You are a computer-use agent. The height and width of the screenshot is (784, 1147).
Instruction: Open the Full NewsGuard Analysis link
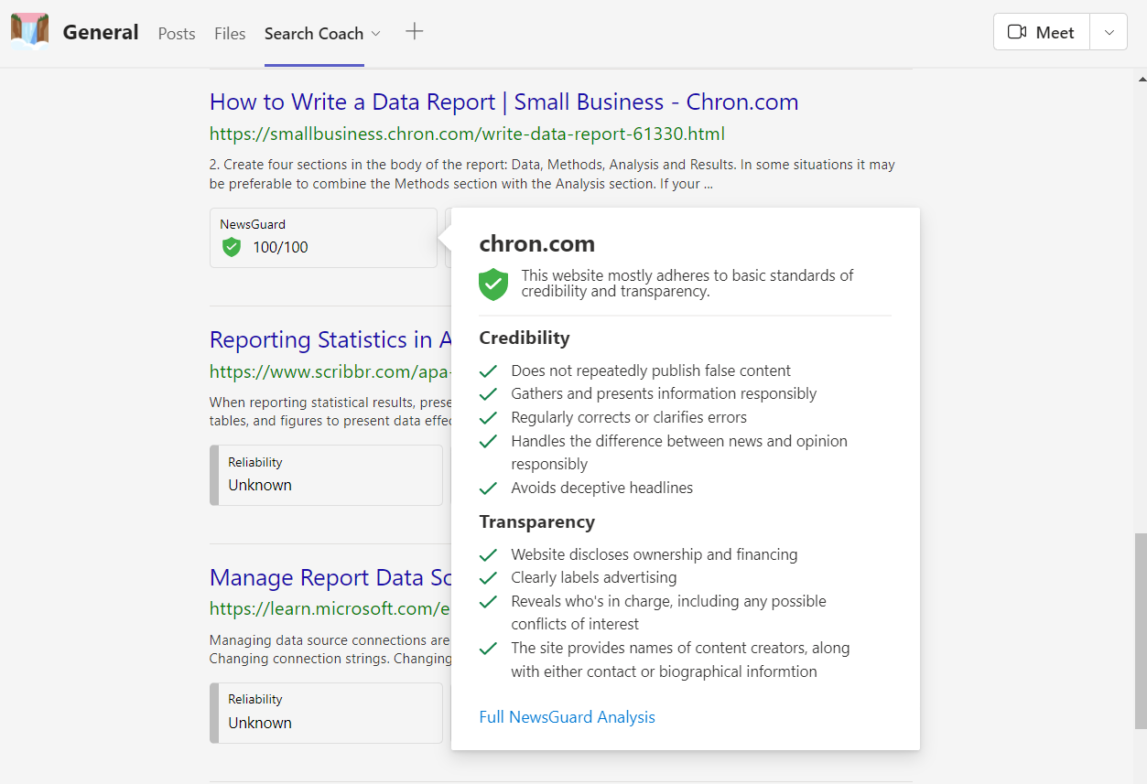click(x=567, y=717)
